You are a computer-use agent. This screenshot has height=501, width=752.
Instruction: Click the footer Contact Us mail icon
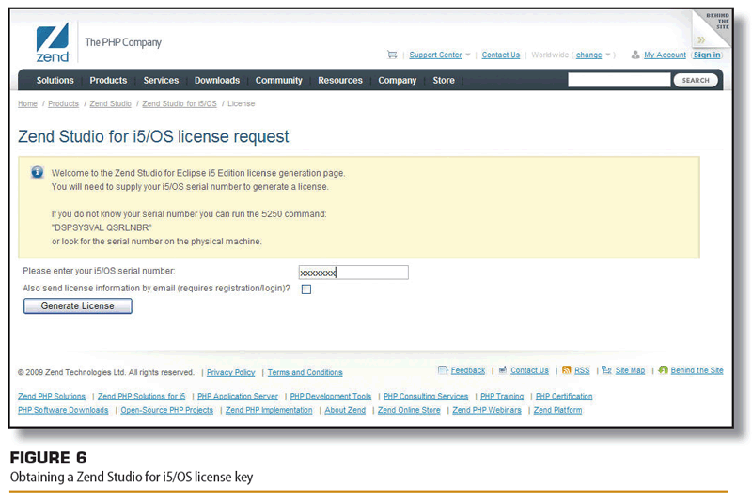click(503, 370)
